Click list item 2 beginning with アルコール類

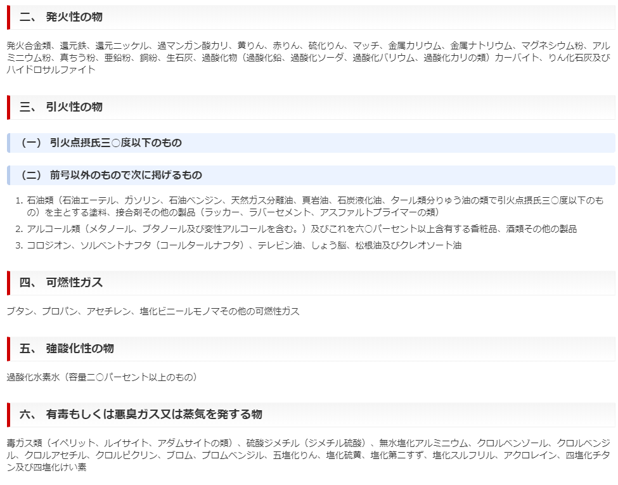pyautogui.click(x=302, y=229)
